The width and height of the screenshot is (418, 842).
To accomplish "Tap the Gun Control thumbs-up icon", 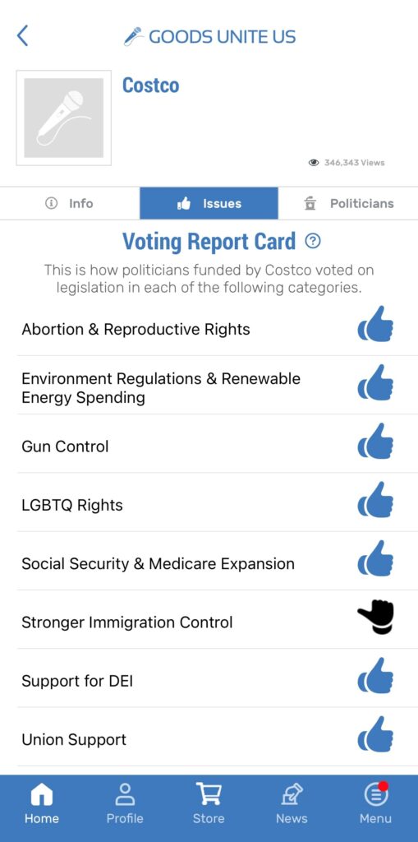I will point(375,441).
